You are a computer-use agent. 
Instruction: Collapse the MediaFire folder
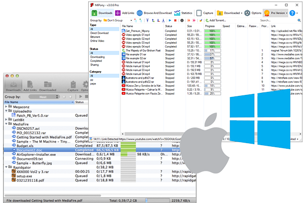click(6, 124)
